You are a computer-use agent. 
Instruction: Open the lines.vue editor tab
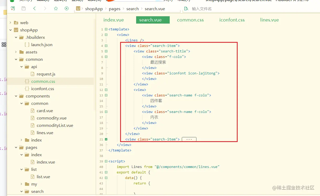[x=269, y=20]
